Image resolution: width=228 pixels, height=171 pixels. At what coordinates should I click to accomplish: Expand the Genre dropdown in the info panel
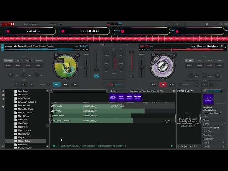(224, 124)
